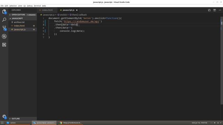Click the function keyword on line 1
This screenshot has width=223, height=125.
point(111,18)
